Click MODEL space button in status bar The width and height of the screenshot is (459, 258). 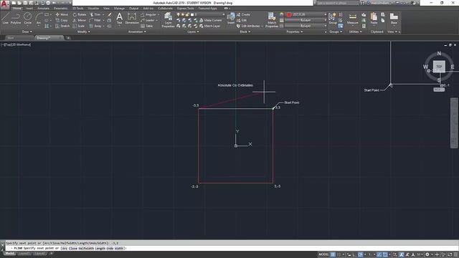coord(323,254)
